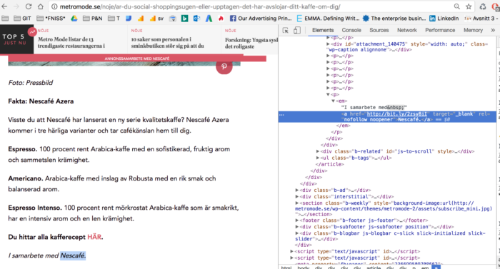Open the first unlabeled bookmarks folder
Image resolution: width=500 pixels, height=269 pixels.
(x=5, y=19)
